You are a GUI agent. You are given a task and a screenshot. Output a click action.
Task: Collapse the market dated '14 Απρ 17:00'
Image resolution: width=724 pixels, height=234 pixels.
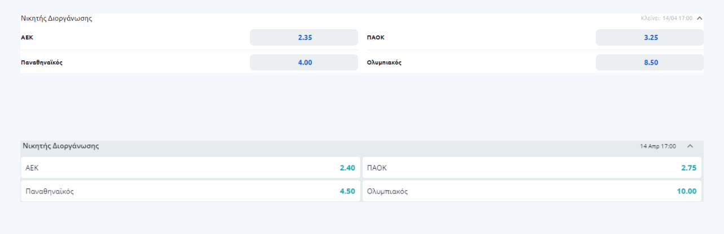point(690,146)
